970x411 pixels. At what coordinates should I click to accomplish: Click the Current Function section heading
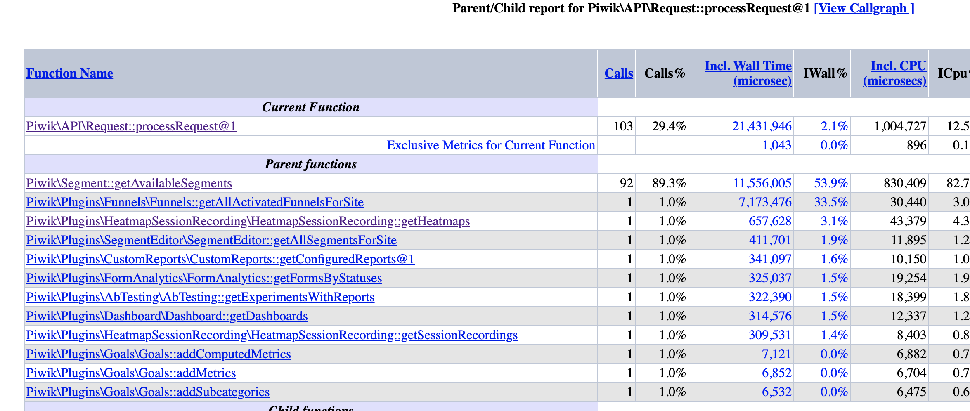(311, 107)
